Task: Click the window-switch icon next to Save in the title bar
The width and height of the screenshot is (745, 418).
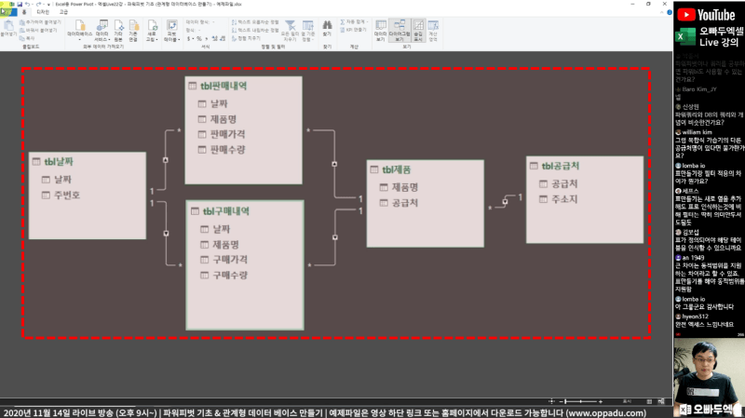Action: [x=12, y=4]
